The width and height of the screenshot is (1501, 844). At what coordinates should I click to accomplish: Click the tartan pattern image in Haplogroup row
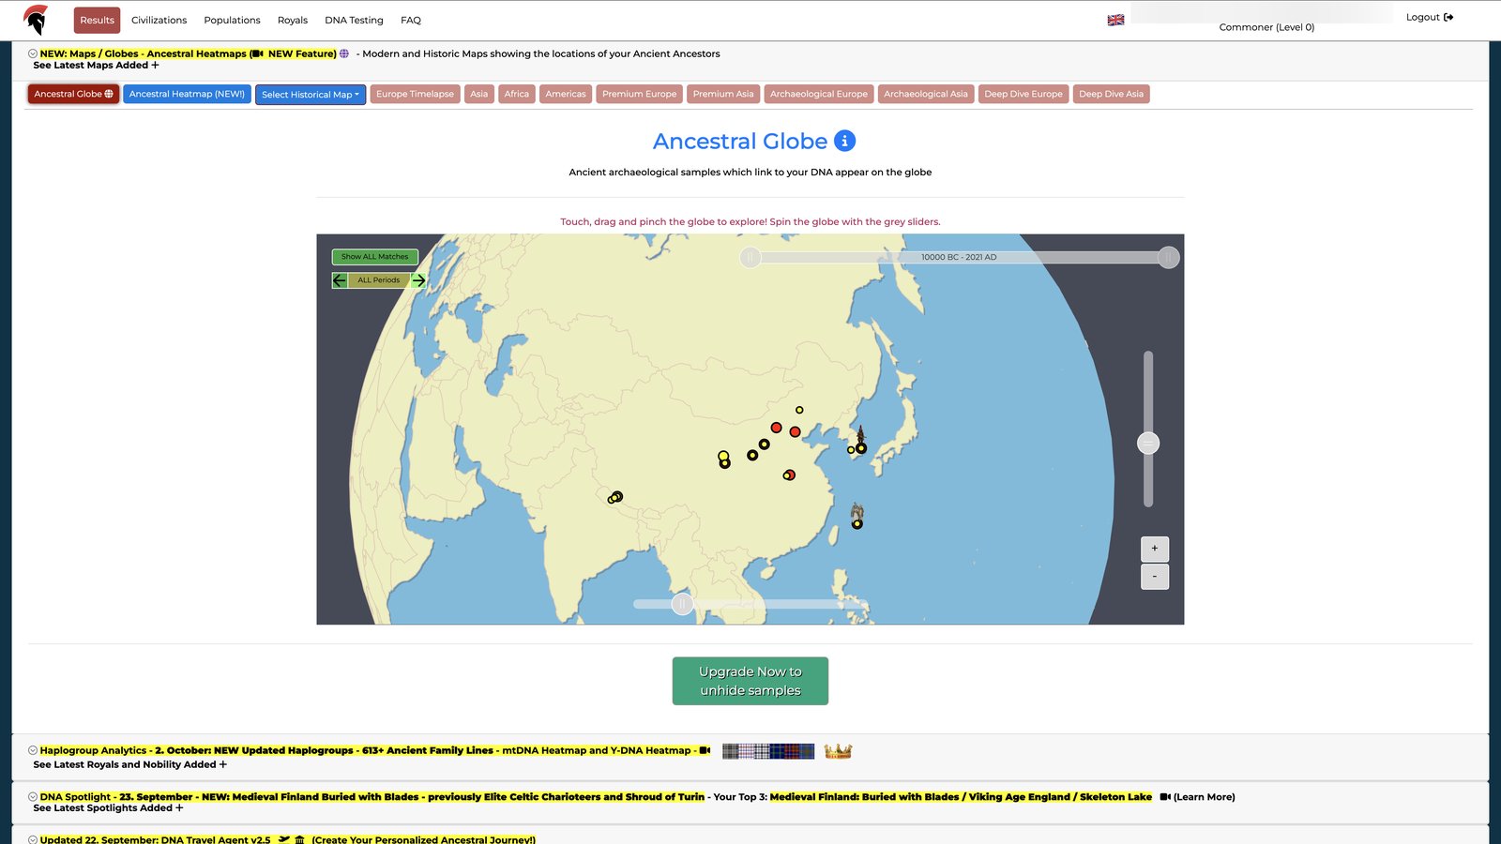pyautogui.click(x=768, y=751)
